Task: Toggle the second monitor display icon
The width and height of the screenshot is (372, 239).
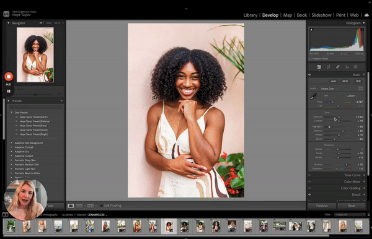Action: point(5,215)
